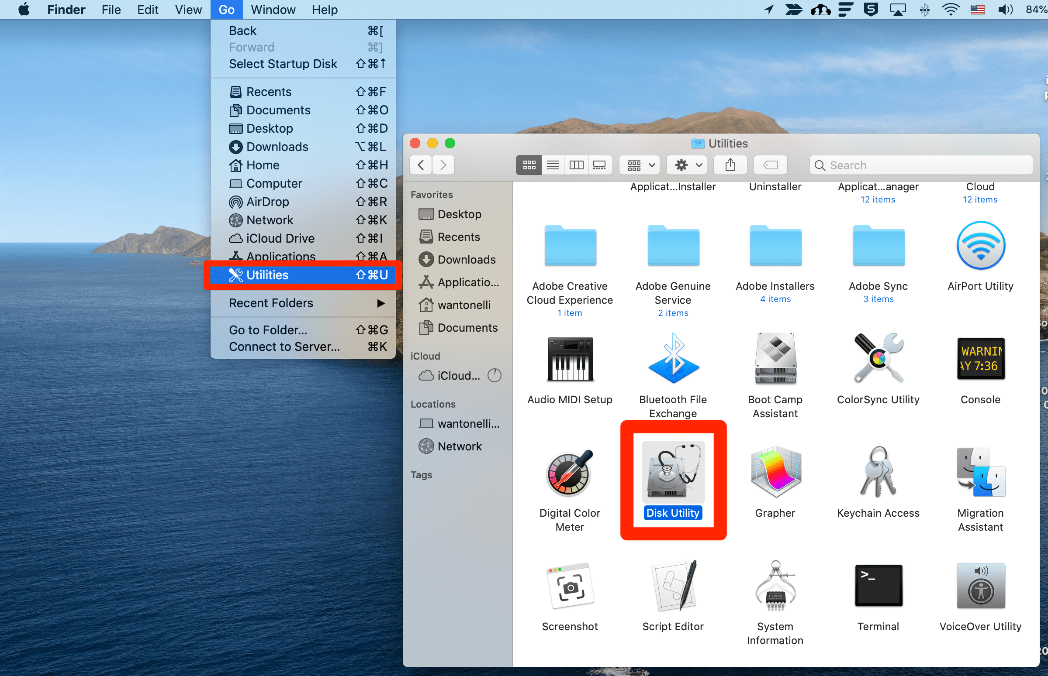Click the Share toolbar icon
Screen dimensions: 1048x676
click(x=730, y=165)
